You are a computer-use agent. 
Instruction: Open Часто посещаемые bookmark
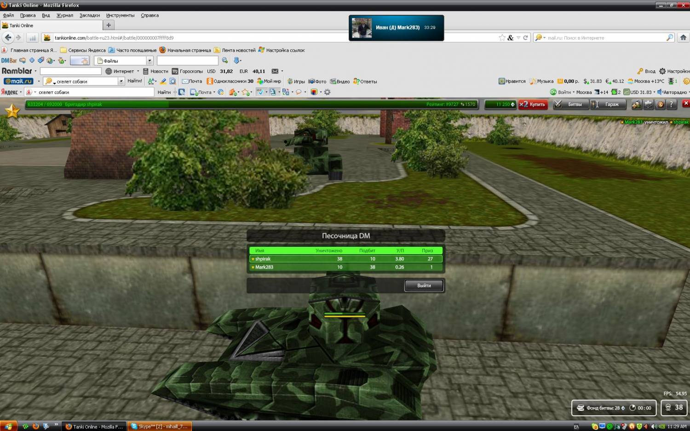pyautogui.click(x=132, y=50)
